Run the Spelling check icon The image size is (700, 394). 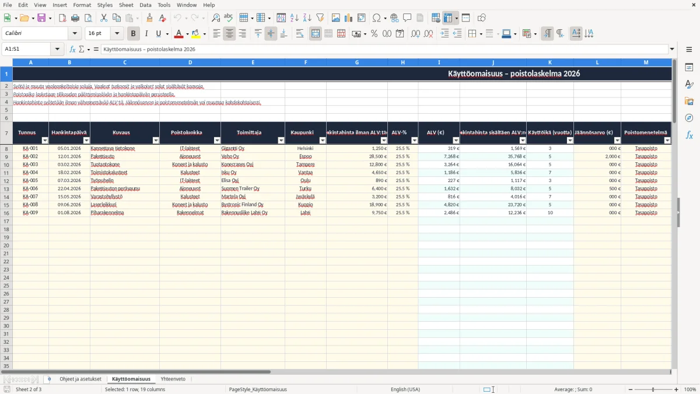coord(229,18)
